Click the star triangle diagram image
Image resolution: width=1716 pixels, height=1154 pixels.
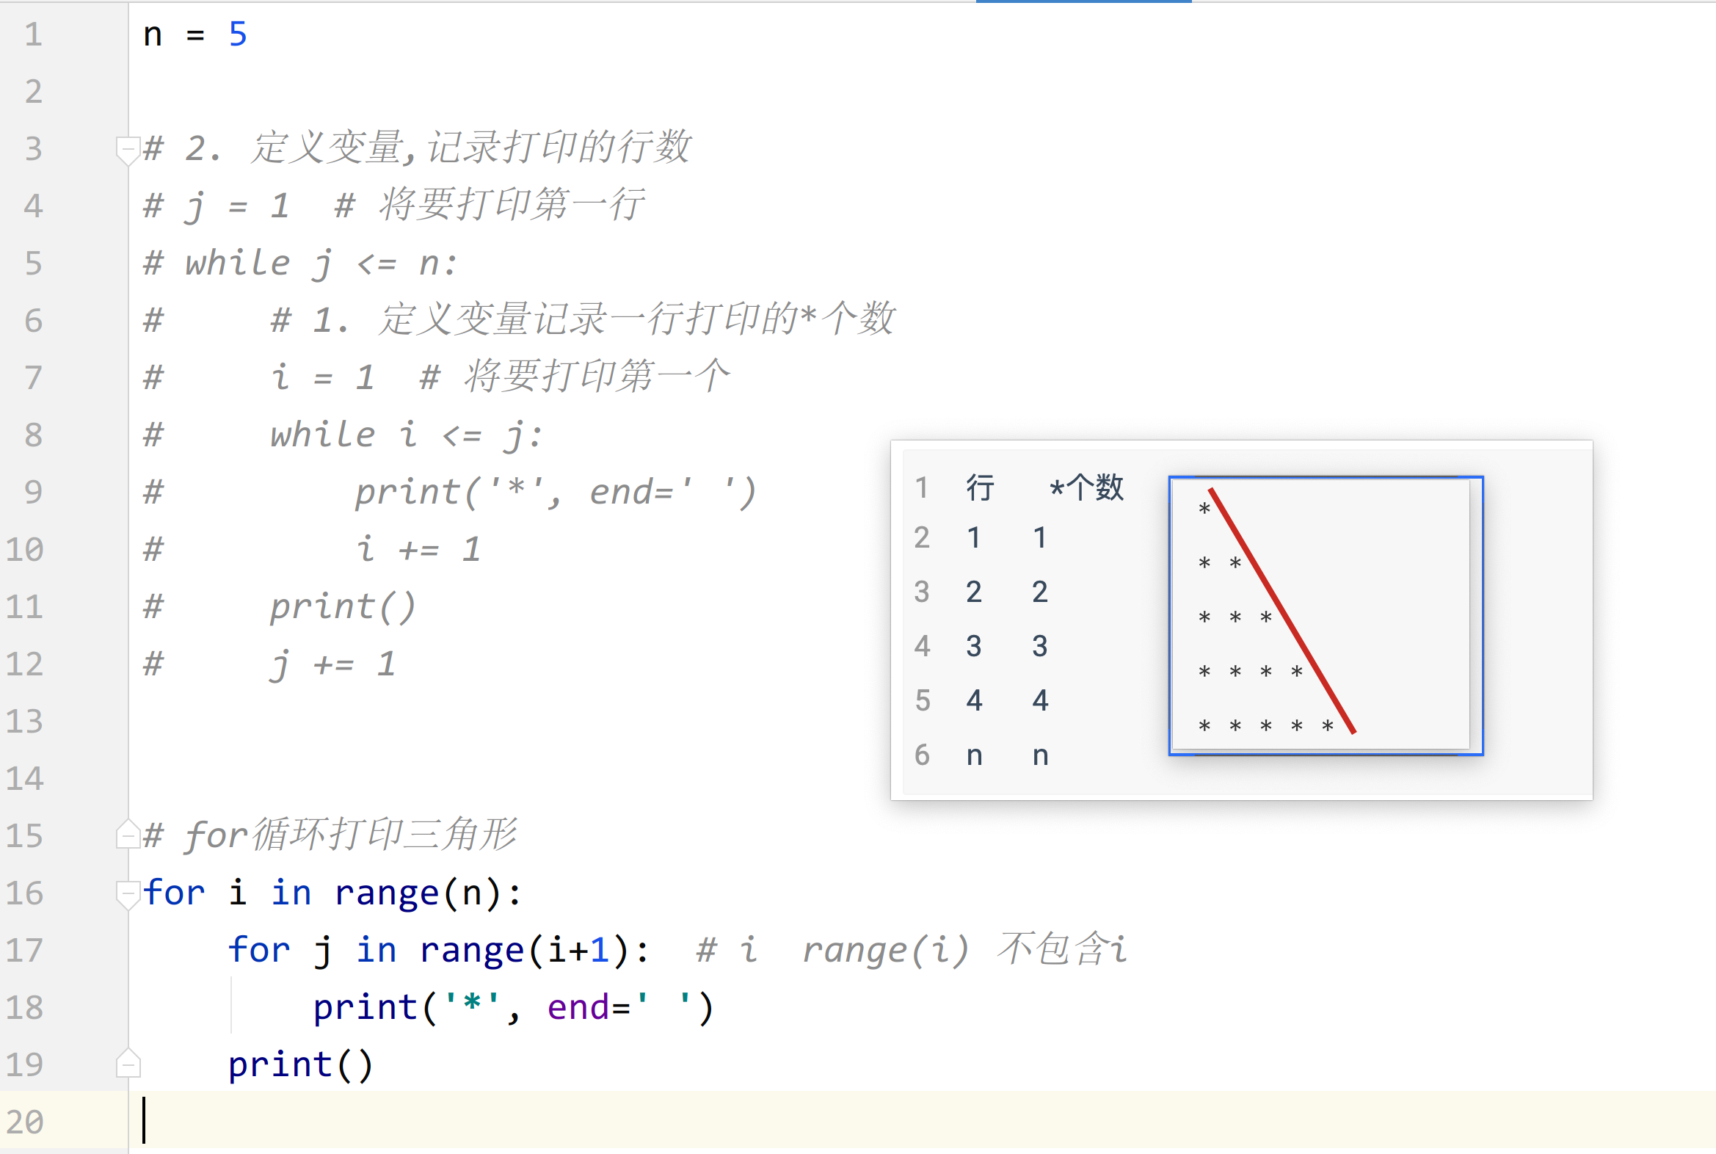click(1325, 615)
